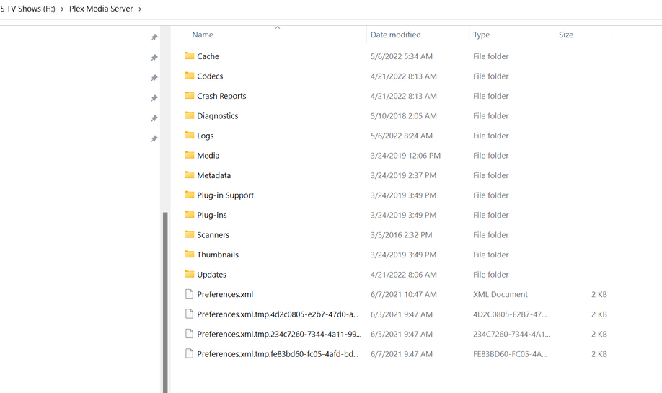Click the navigation pane vertical scrollbar

coord(166,302)
